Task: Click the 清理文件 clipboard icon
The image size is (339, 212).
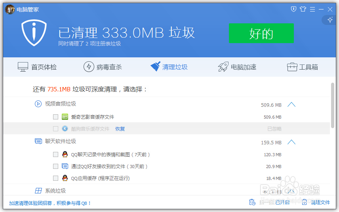Action: [305, 202]
